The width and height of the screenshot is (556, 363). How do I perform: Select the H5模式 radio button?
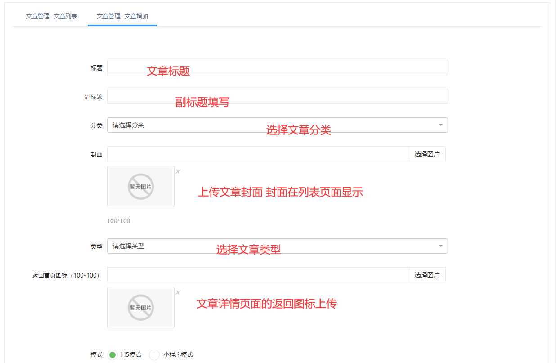[x=112, y=355]
